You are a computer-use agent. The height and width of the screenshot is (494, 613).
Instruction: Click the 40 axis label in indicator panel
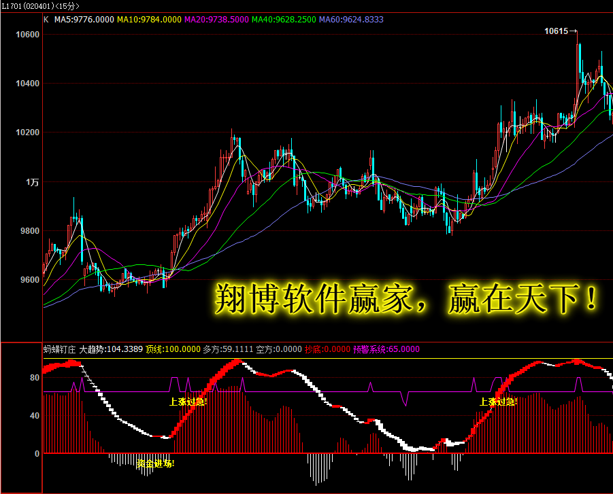click(x=35, y=415)
